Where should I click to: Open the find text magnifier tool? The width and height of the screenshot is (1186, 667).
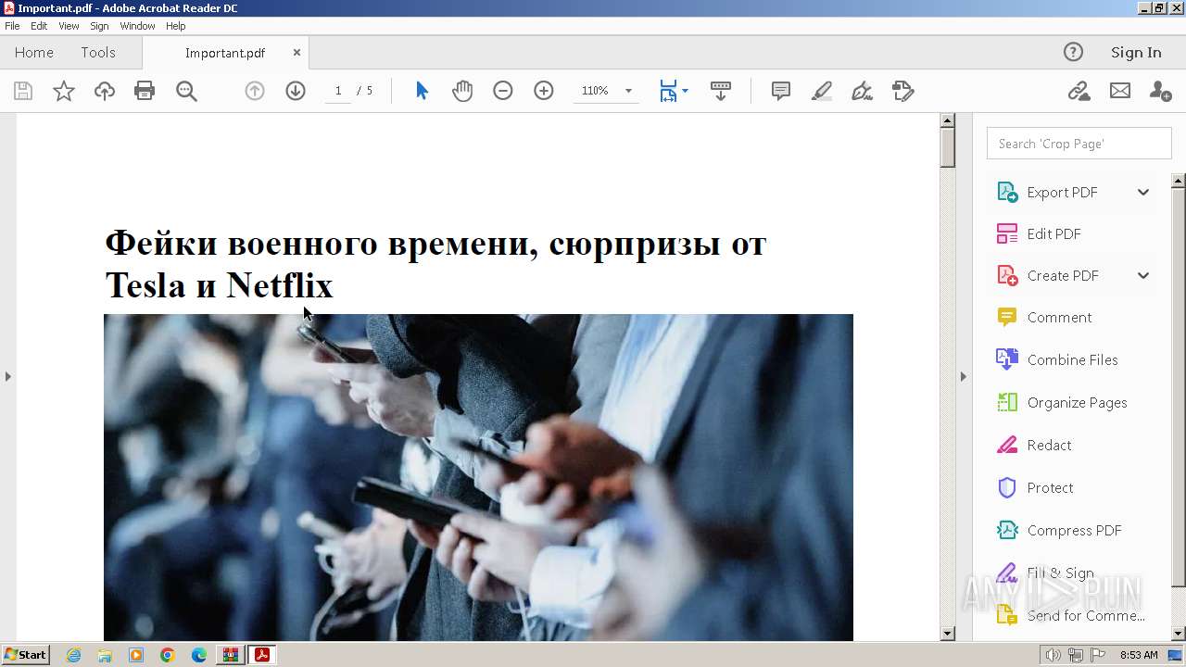[186, 91]
